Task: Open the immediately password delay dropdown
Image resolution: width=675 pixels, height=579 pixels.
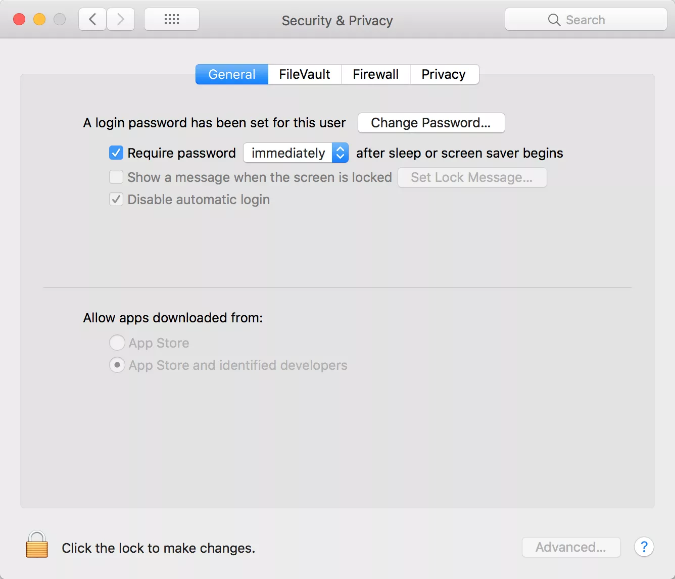Action: (296, 153)
